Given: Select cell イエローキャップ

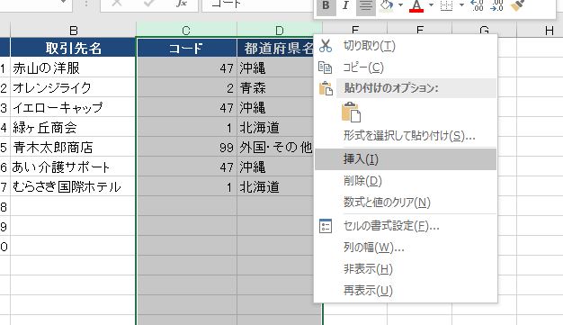Looking at the screenshot, I should [73, 107].
